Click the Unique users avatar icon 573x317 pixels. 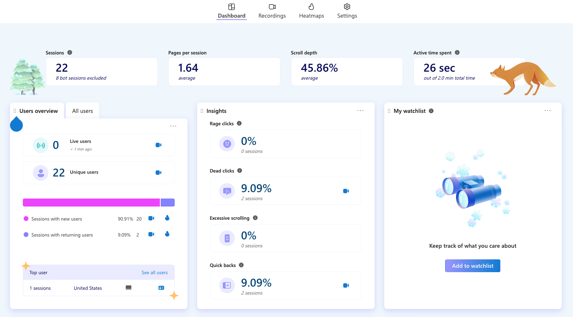[x=41, y=173]
